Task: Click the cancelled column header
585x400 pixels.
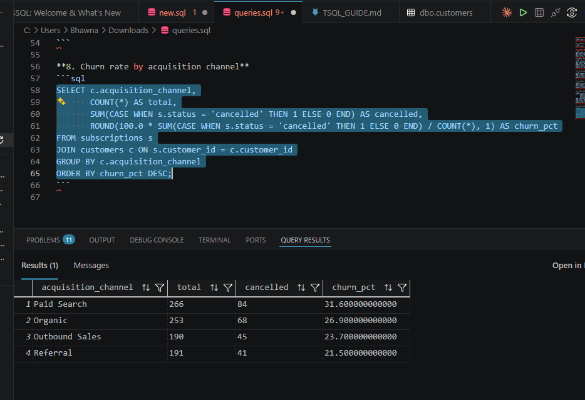Action: (x=266, y=287)
